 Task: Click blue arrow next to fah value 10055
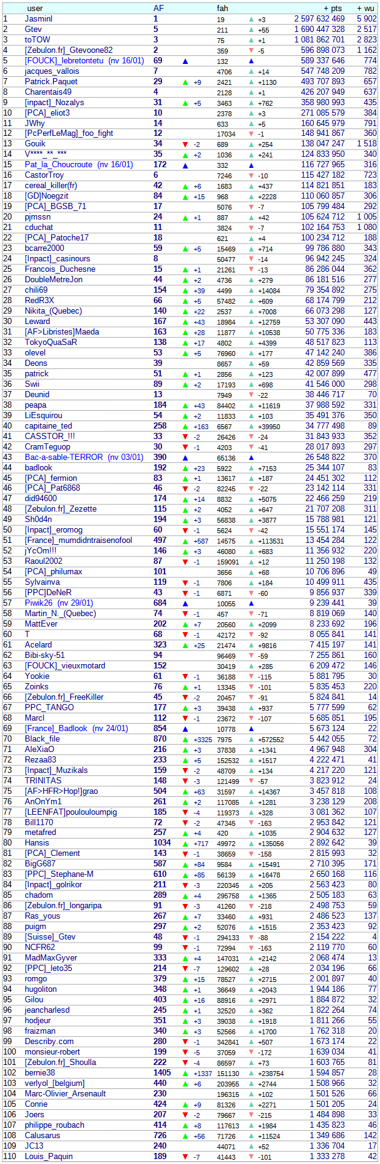(x=251, y=604)
